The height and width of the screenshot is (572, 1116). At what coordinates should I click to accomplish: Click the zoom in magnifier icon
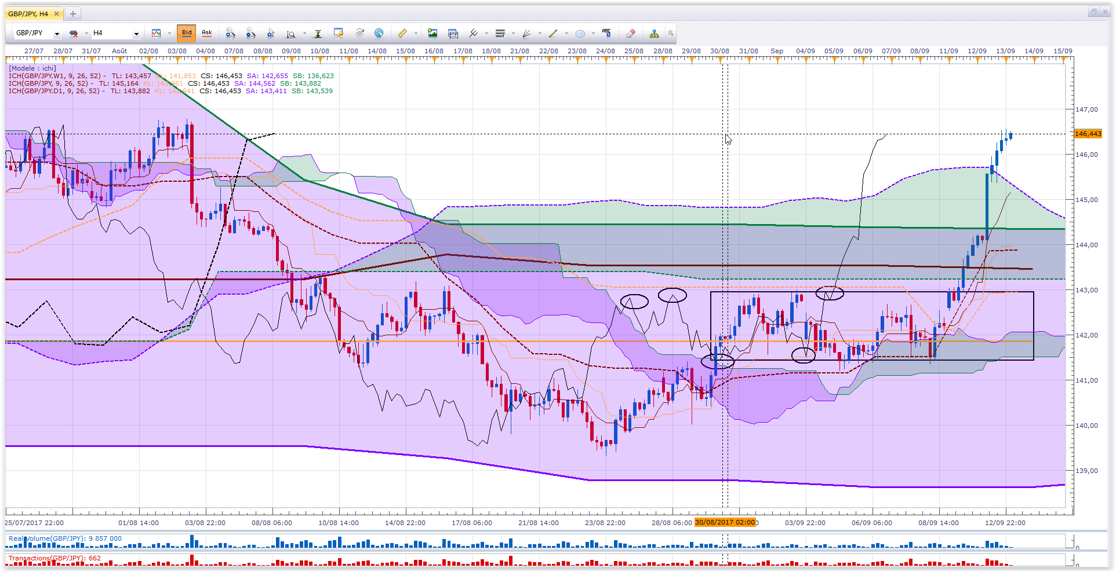tap(230, 34)
